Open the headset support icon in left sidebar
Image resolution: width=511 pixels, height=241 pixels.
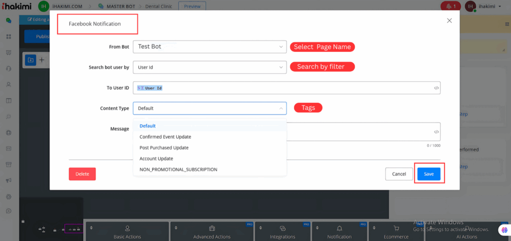click(x=8, y=69)
